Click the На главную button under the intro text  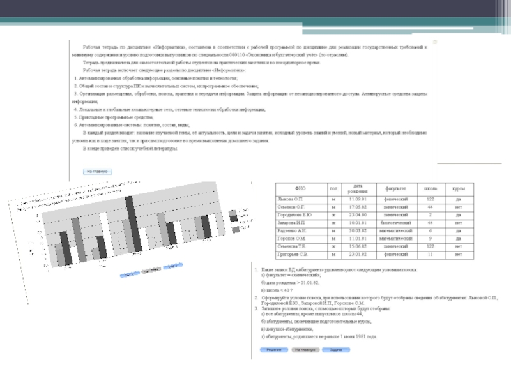click(98, 171)
